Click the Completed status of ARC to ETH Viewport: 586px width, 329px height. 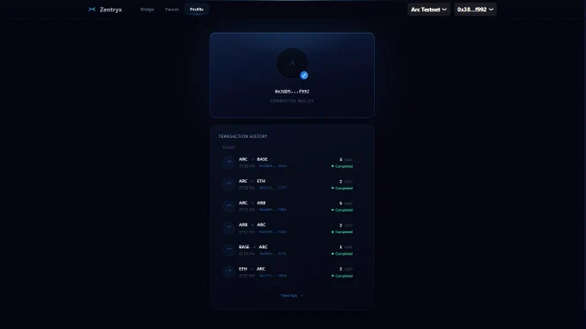[342, 189]
